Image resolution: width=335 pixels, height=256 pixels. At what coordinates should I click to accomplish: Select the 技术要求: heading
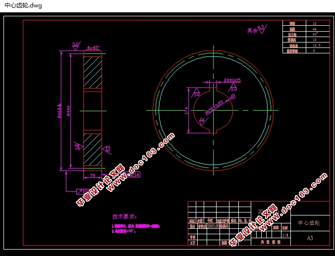coord(124,216)
